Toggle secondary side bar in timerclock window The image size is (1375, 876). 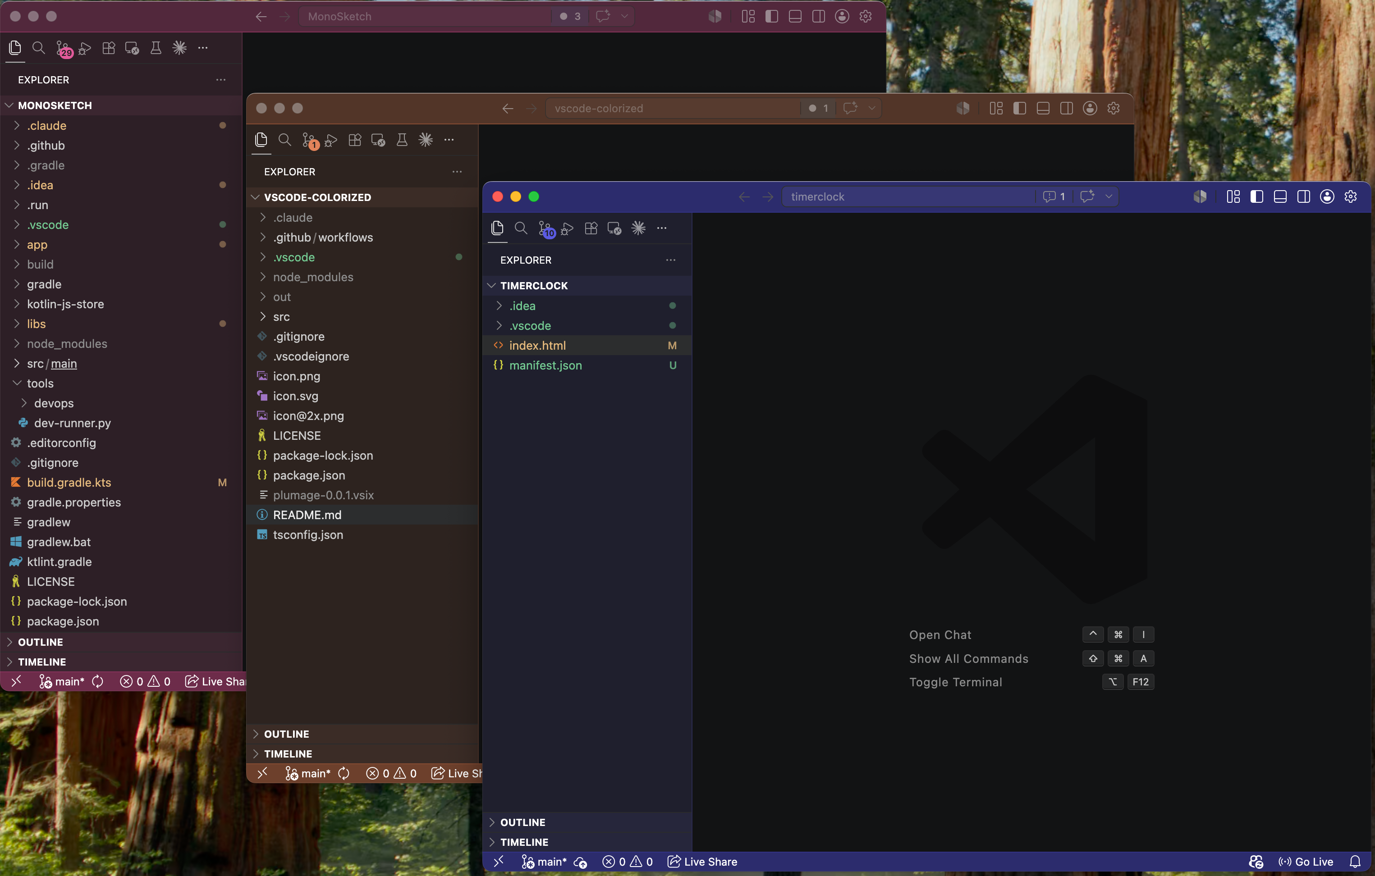pos(1304,197)
